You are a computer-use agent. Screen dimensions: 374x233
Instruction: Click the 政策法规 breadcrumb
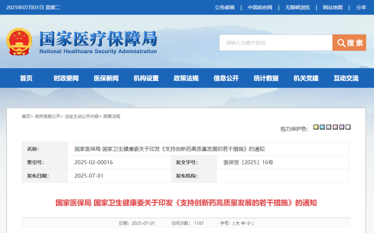pyautogui.click(x=112, y=116)
